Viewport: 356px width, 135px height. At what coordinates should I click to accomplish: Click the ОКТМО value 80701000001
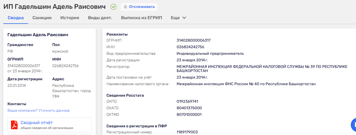click(x=189, y=115)
